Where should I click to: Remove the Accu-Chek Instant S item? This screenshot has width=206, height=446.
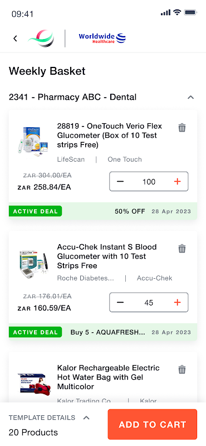182,249
